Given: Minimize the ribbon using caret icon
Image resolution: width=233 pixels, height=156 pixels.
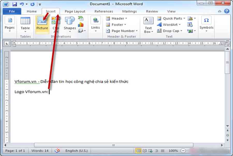Looking at the screenshot, I should click(220, 11).
